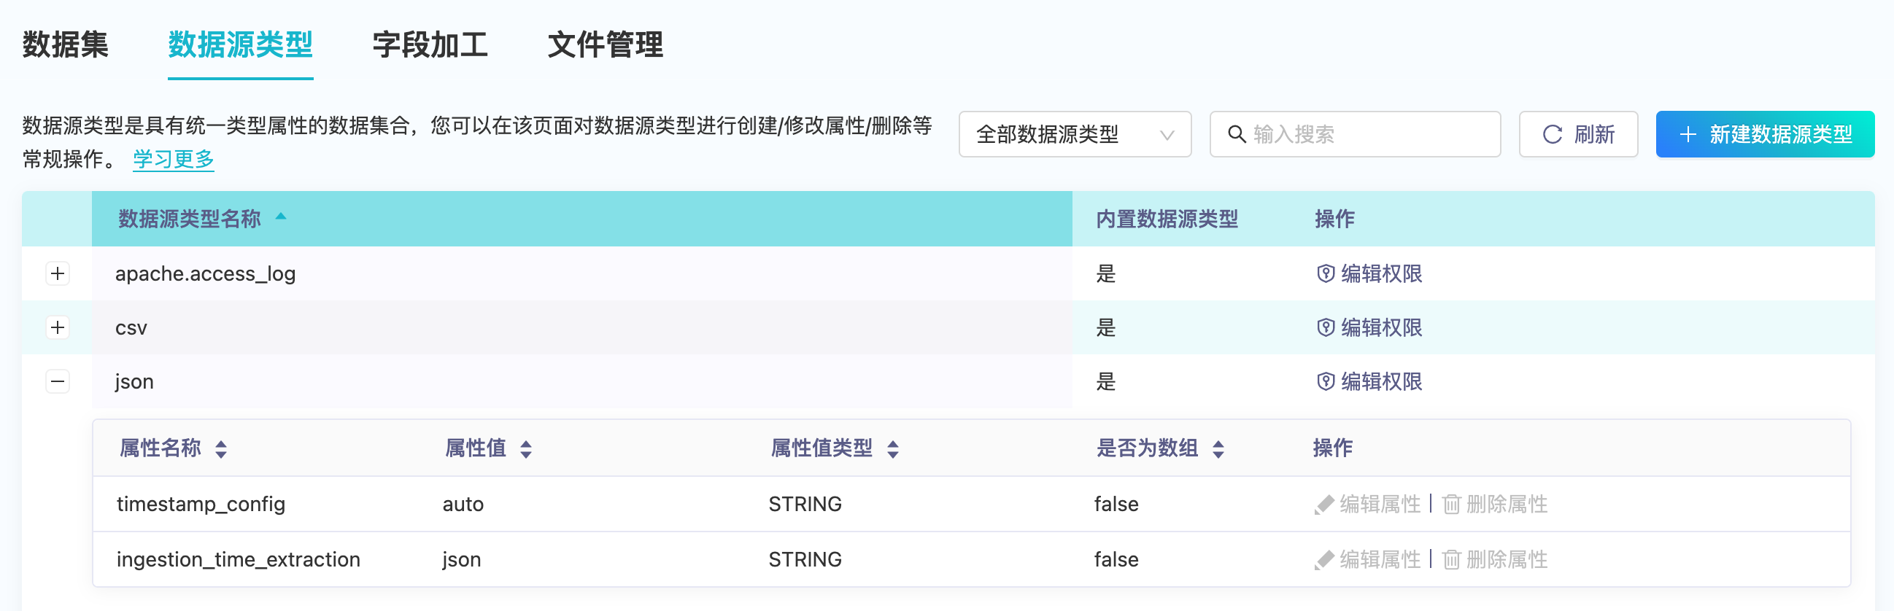The width and height of the screenshot is (1894, 611).
Task: Click the 新建数据源类型 button
Action: 1765,134
